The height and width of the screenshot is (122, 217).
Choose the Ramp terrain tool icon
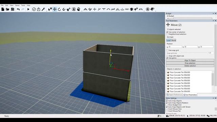coord(99,9)
